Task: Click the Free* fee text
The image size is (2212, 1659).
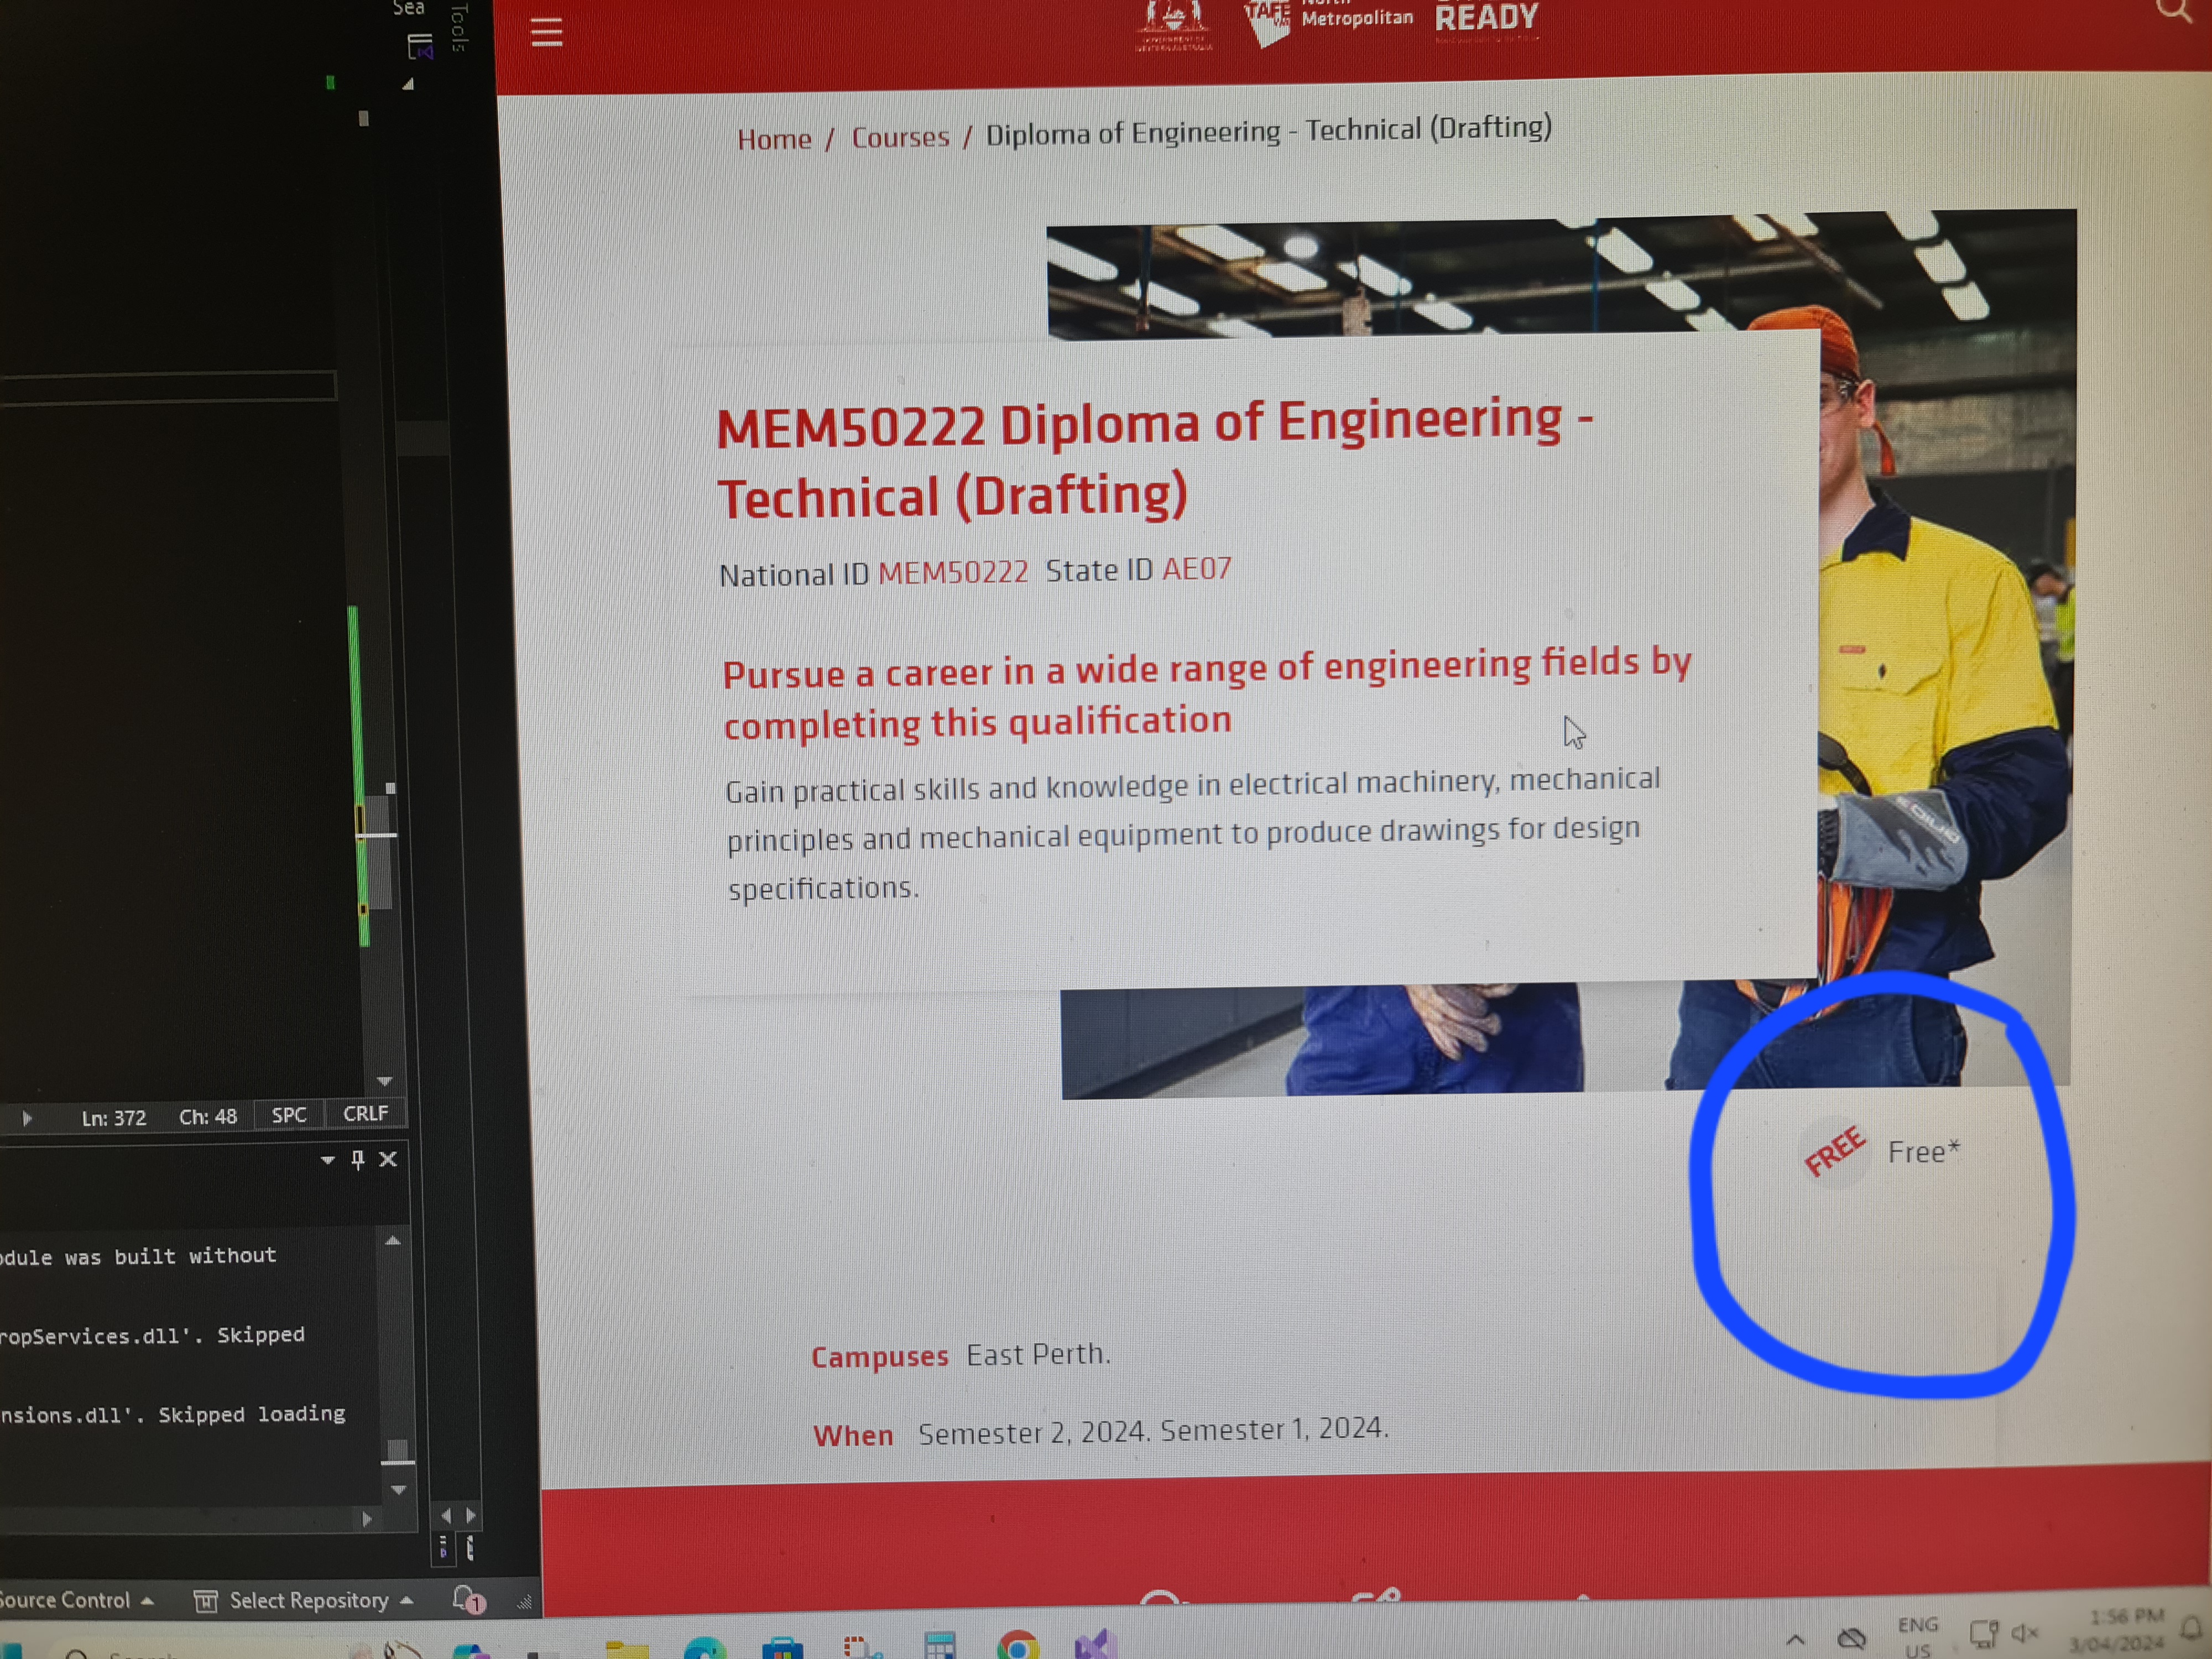Action: [x=1923, y=1151]
